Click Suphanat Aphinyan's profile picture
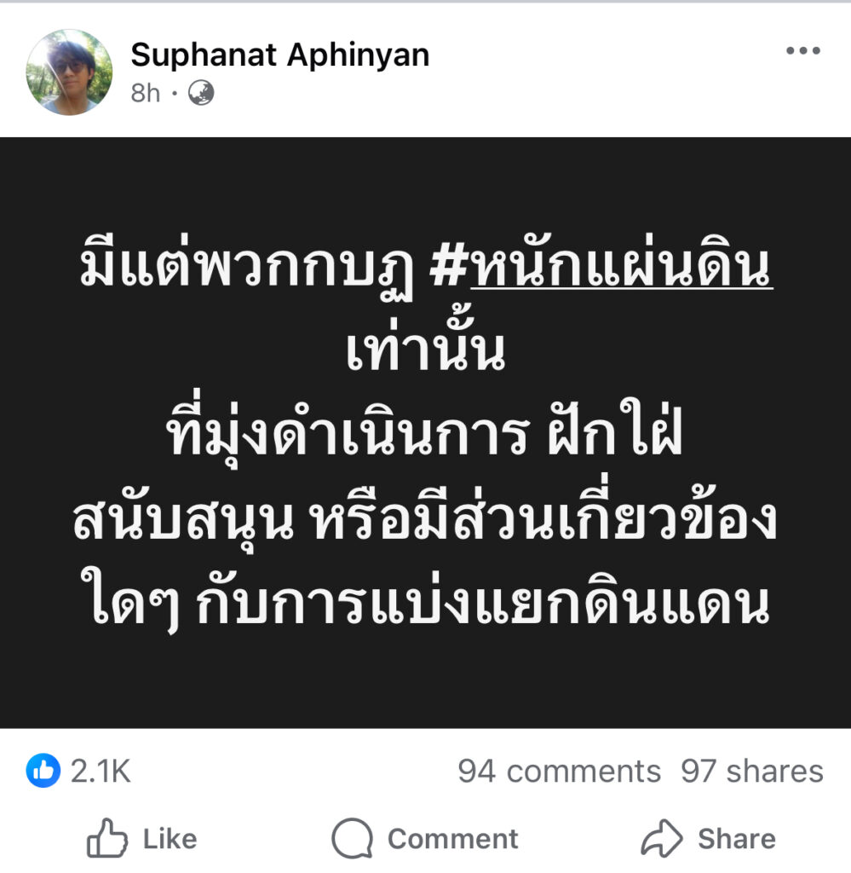Screen dimensions: 851x873 [x=70, y=72]
